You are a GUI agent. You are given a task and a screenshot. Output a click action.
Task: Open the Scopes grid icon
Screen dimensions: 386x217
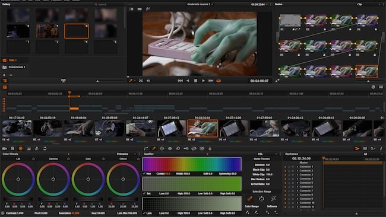tap(365, 148)
